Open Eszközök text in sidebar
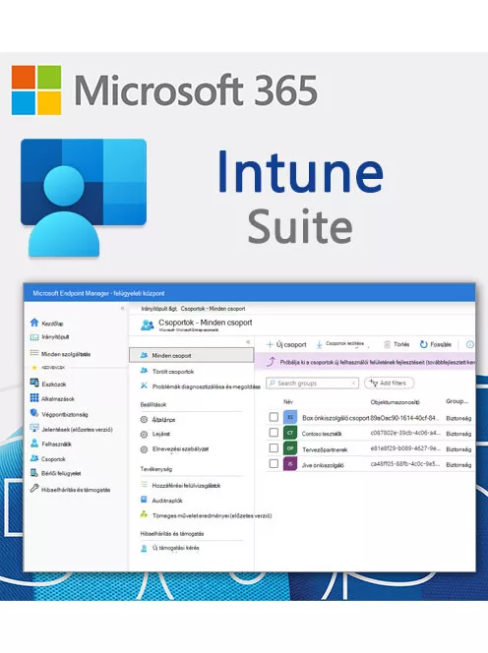Screen dimensions: 488x653 point(54,385)
